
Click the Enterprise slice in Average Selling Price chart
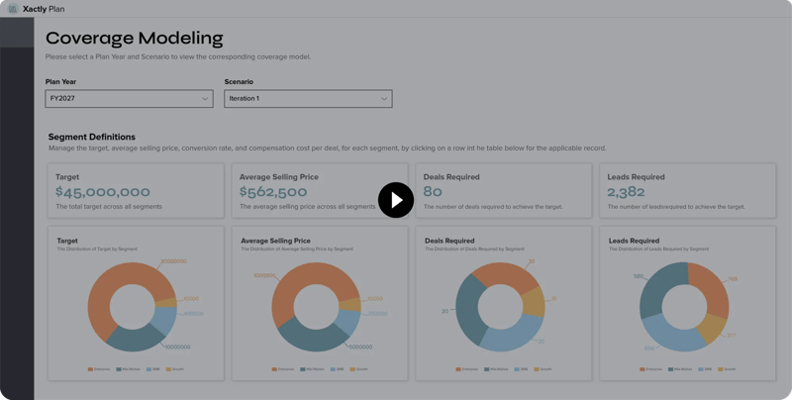[287, 295]
